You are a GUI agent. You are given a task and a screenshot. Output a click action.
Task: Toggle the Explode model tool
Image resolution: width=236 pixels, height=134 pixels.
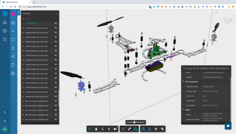[136, 129]
